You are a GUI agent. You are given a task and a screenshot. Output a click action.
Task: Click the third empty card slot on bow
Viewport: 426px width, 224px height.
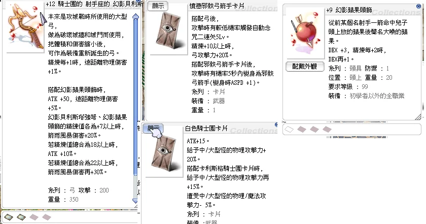click(x=33, y=217)
